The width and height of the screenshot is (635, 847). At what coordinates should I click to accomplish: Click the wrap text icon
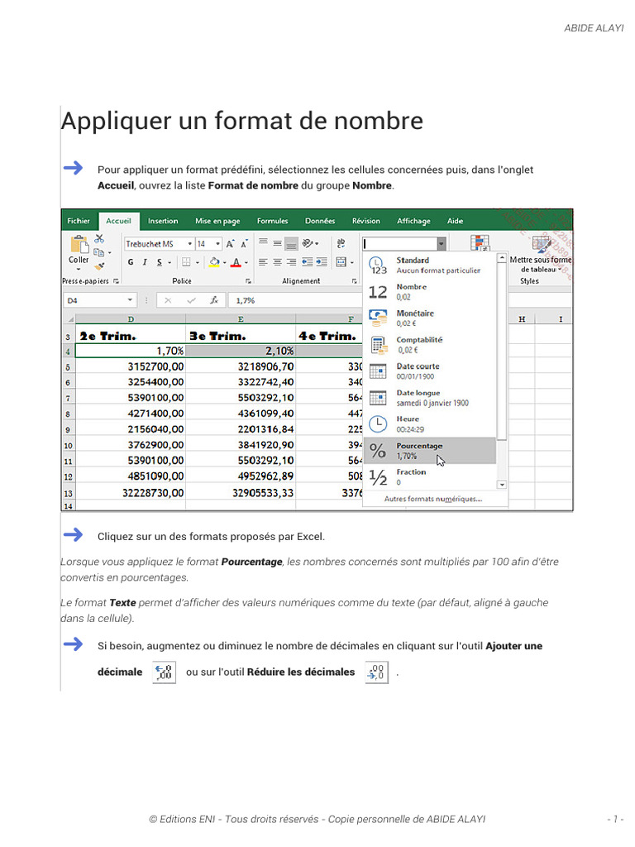tap(341, 244)
